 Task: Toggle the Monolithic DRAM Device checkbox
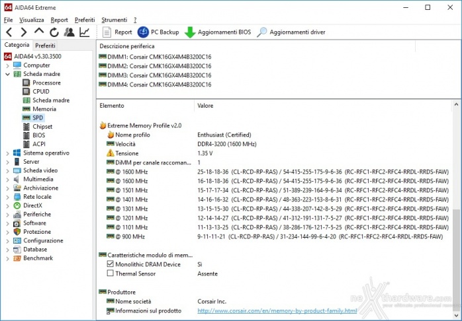110,264
